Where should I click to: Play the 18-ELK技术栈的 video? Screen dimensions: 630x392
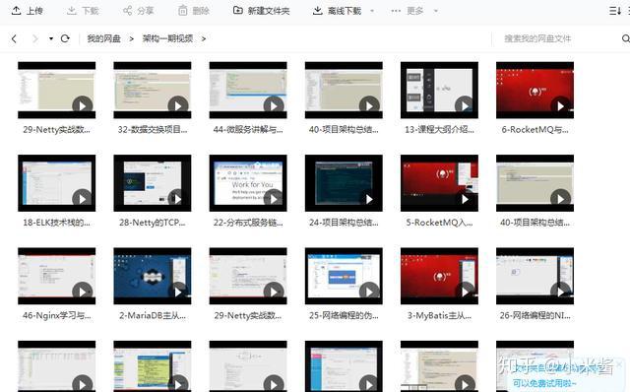point(83,199)
